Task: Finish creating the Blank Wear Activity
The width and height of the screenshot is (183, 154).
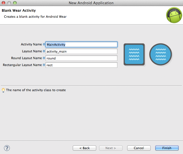Action: [167, 148]
